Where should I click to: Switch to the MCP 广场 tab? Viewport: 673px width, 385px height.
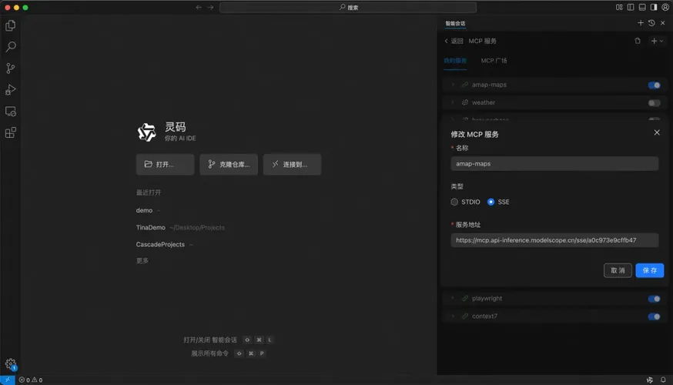tap(494, 61)
